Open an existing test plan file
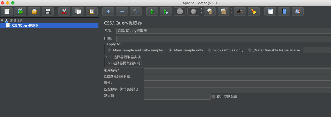This screenshot has height=117, width=331. (34, 11)
